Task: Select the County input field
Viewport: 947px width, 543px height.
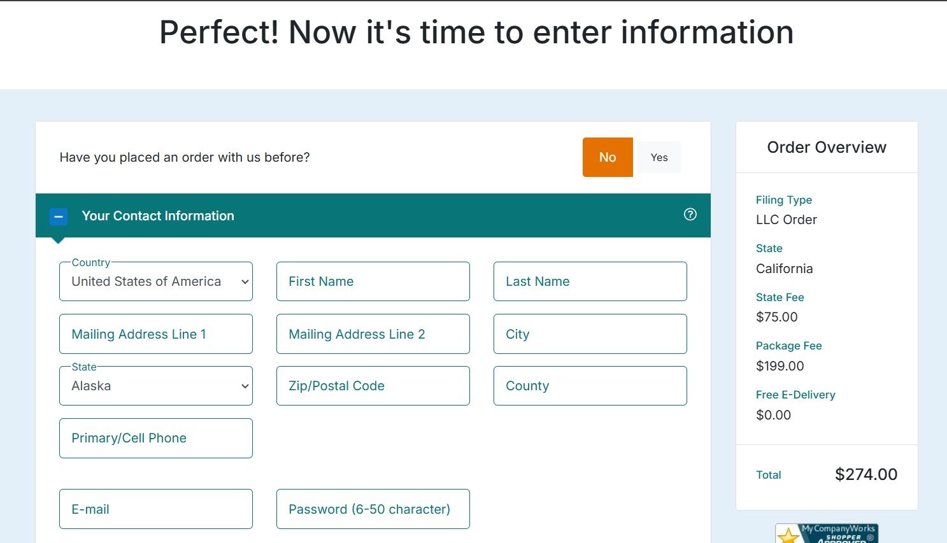Action: point(590,386)
